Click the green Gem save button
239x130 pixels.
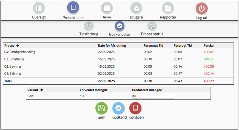pos(101,108)
